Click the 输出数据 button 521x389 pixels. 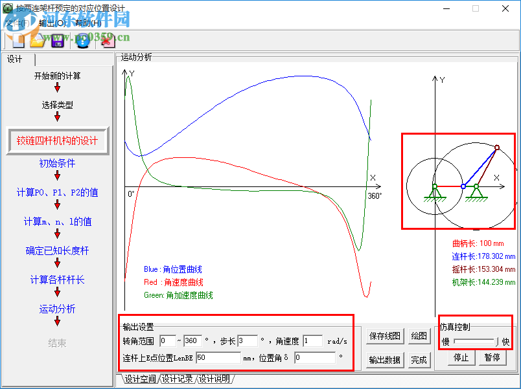tap(385, 360)
